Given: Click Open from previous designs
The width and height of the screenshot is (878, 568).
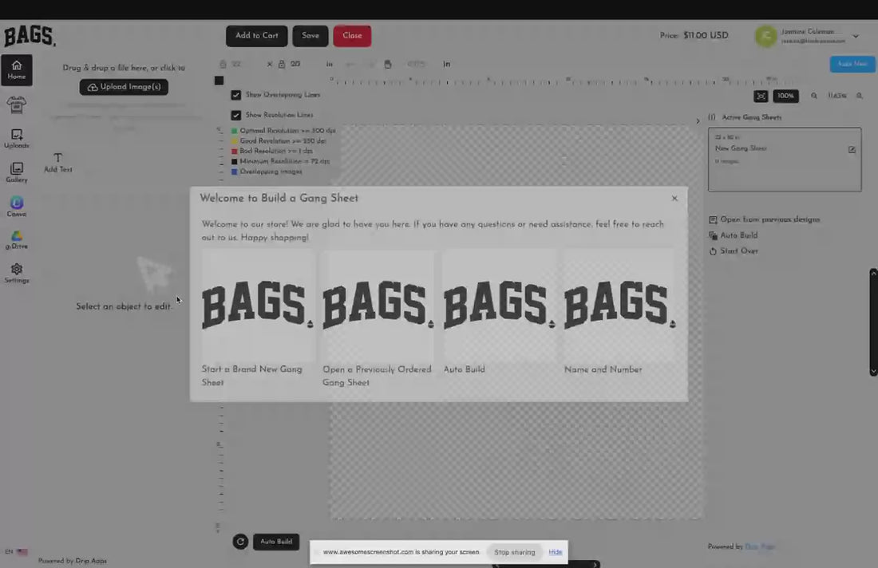Looking at the screenshot, I should [765, 219].
